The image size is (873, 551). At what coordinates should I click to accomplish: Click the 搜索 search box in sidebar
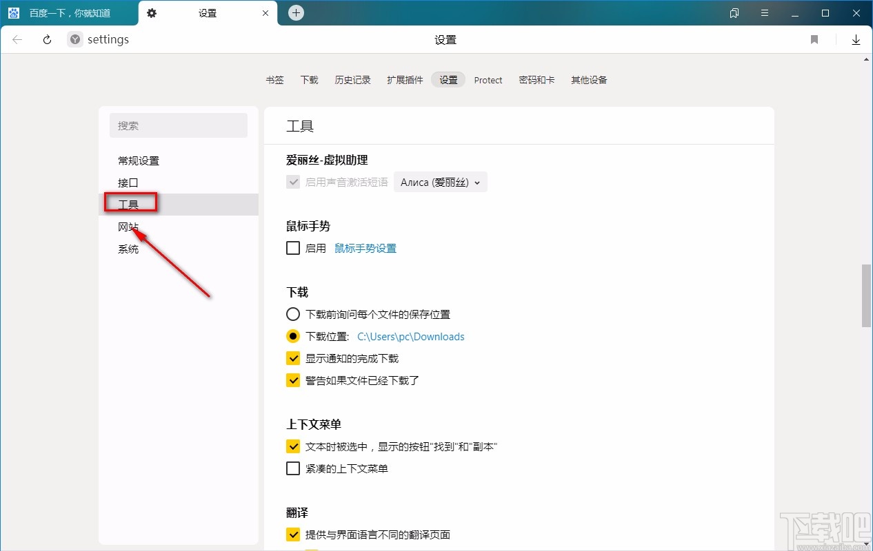[x=179, y=125]
